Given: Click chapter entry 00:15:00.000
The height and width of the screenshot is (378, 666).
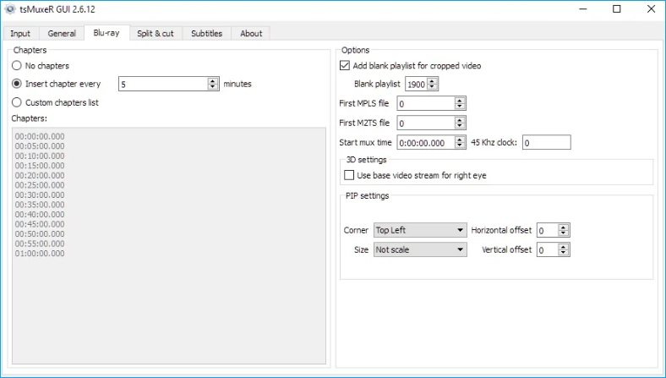Looking at the screenshot, I should 40,166.
